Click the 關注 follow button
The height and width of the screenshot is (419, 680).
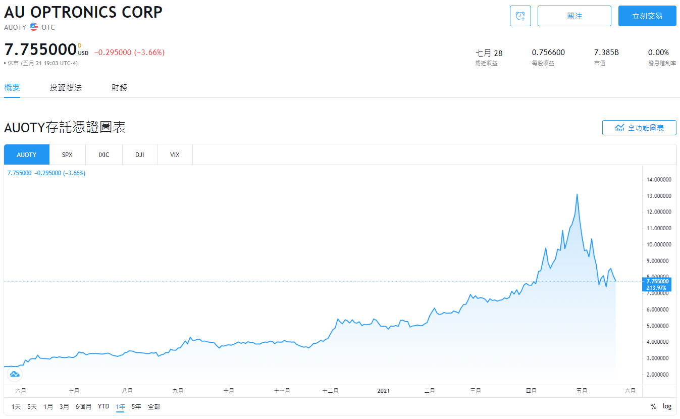tap(574, 16)
